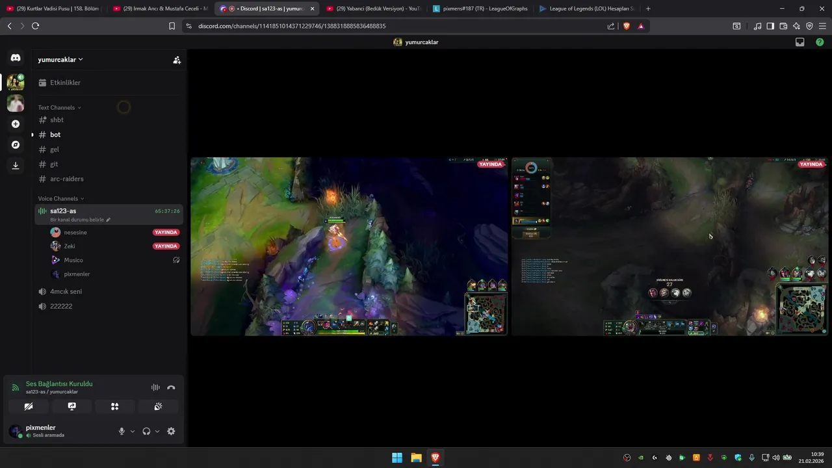Open a new browser tab
This screenshot has width=832, height=468.
pyautogui.click(x=648, y=8)
